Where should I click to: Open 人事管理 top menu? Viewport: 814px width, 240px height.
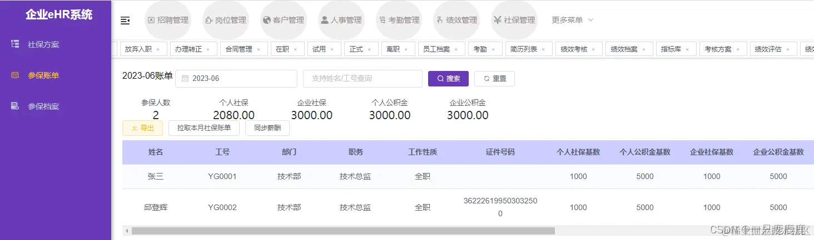pos(341,20)
